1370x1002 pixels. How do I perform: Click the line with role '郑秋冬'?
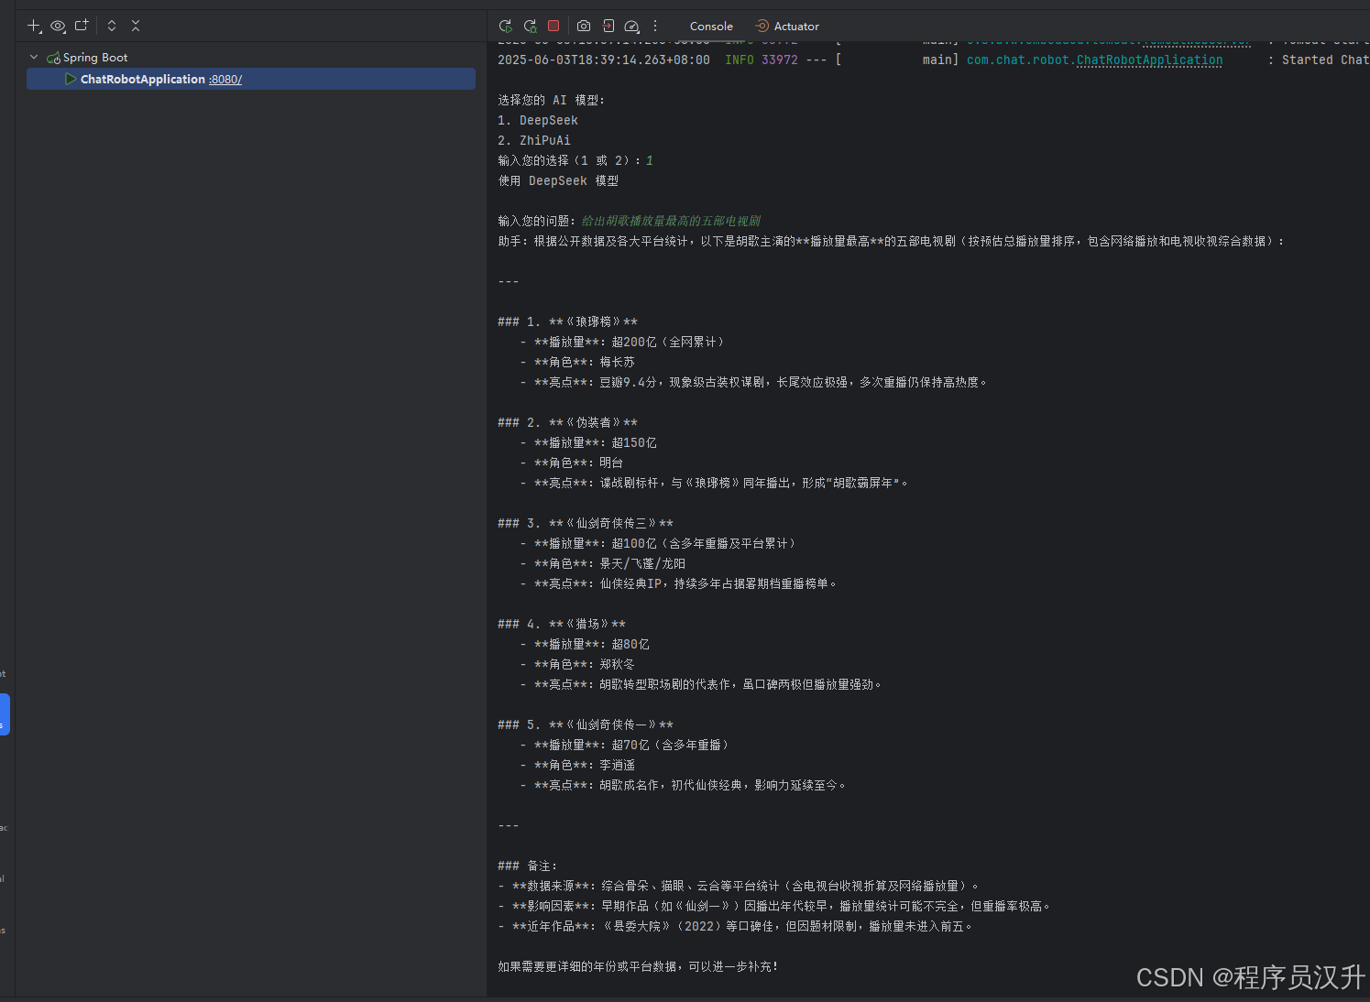577,664
